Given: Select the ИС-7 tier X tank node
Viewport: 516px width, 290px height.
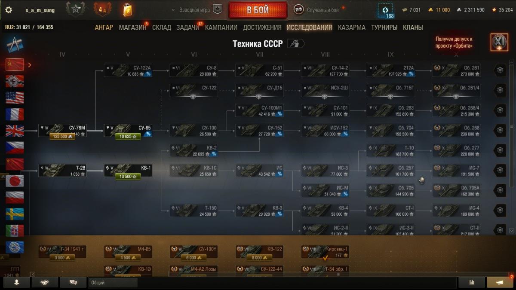Looking at the screenshot, I should (456, 171).
